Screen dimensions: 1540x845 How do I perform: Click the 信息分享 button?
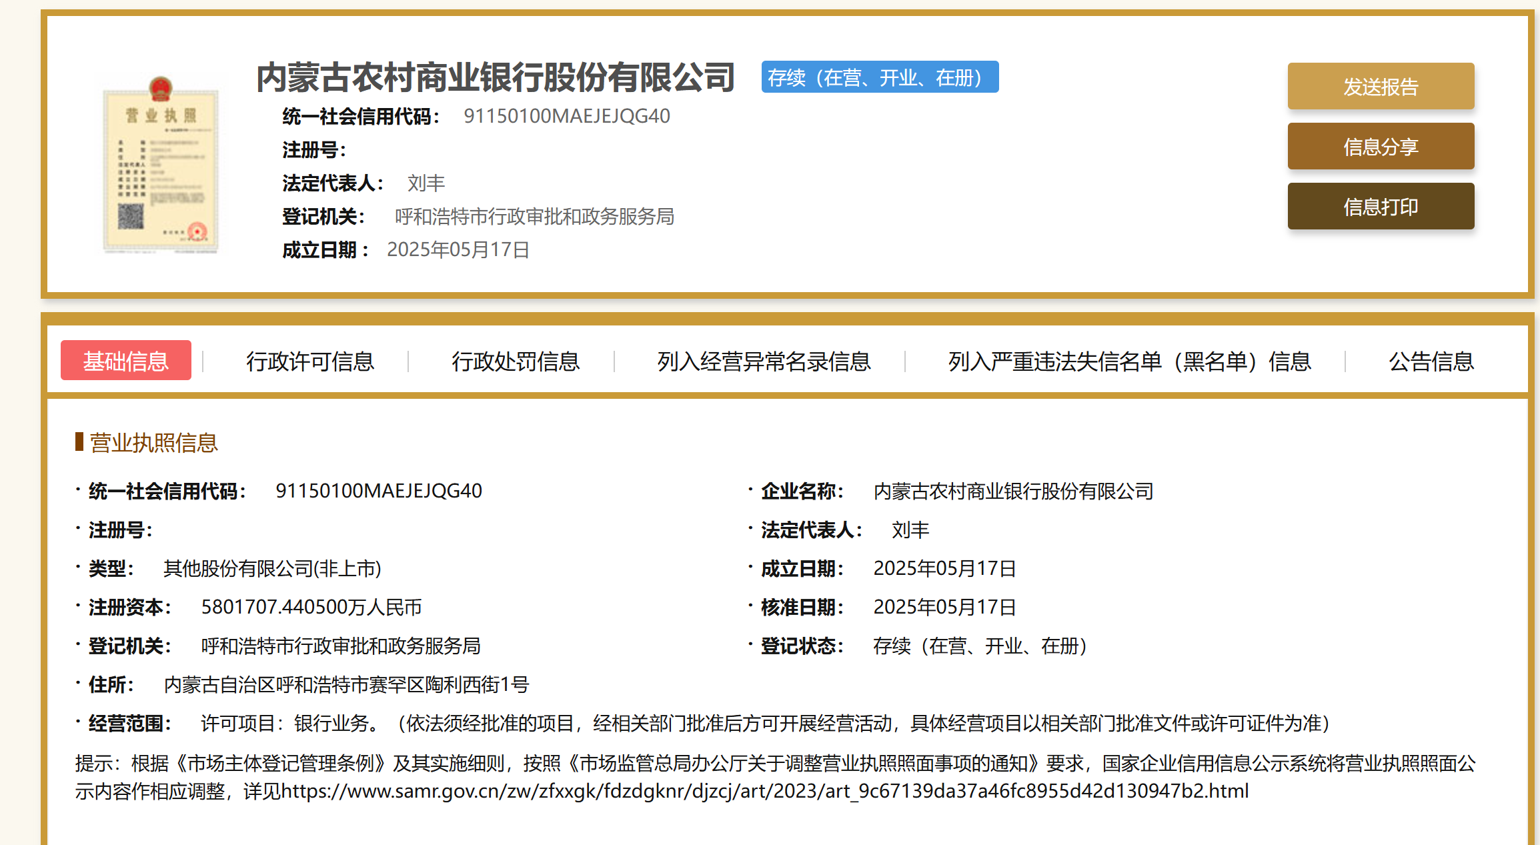pos(1380,147)
